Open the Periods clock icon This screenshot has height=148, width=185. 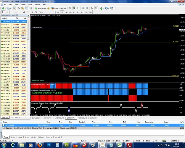tap(107, 8)
